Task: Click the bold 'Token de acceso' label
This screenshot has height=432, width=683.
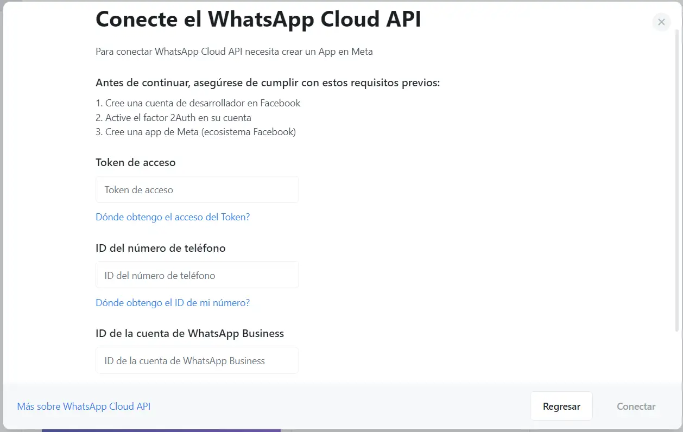Action: 135,162
